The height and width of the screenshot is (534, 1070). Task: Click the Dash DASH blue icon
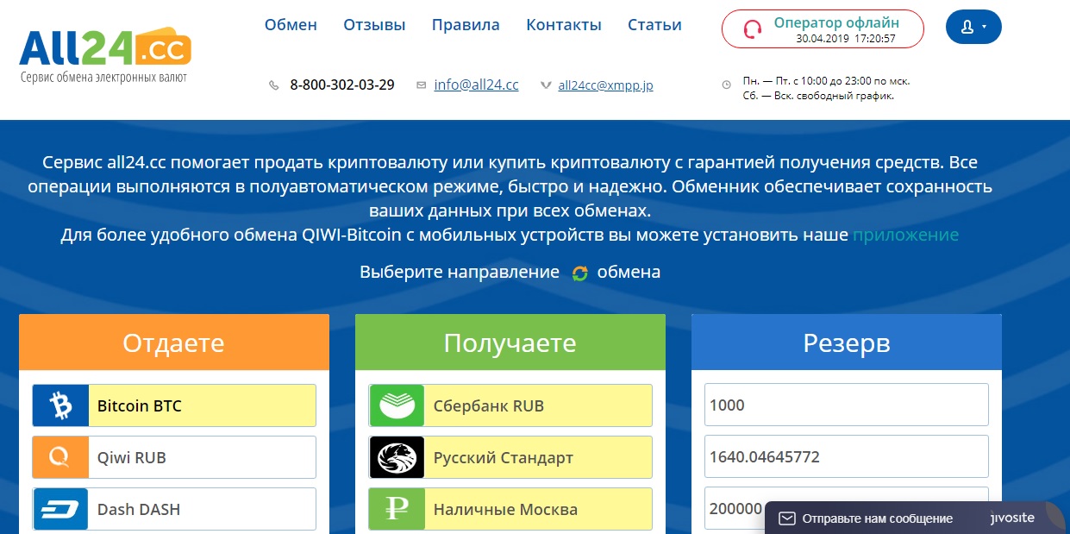[60, 509]
